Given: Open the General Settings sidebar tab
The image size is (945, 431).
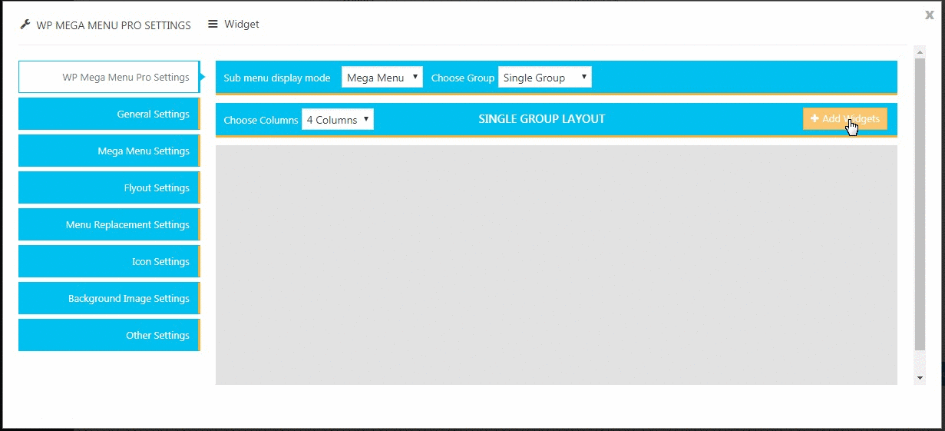Looking at the screenshot, I should 109,114.
